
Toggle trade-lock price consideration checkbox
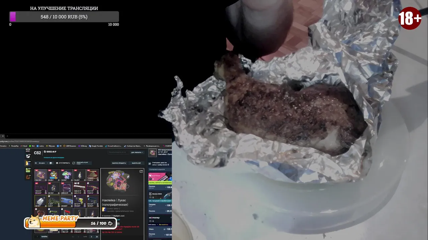point(149,164)
